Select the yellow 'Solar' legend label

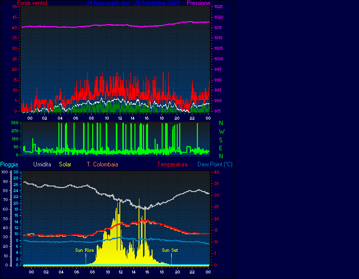tap(65, 164)
